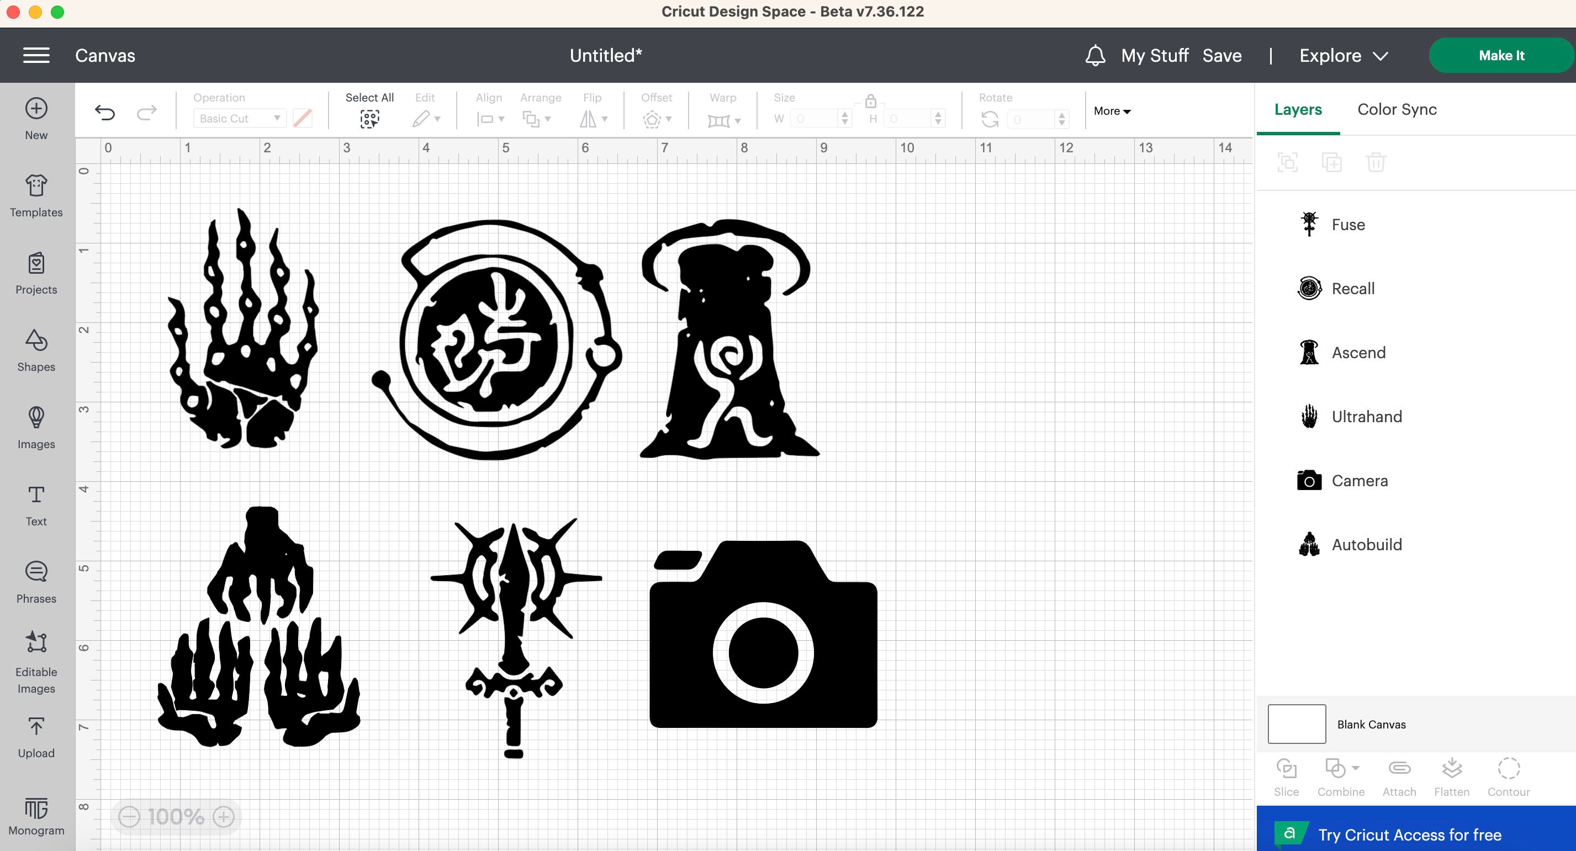The width and height of the screenshot is (1576, 851).
Task: Select the Camera image on canvas
Action: 763,634
